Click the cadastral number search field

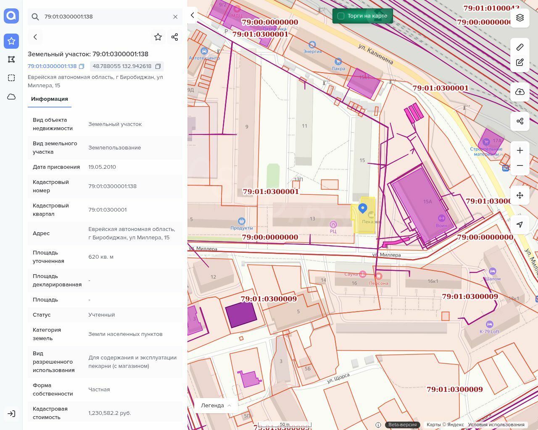(105, 17)
